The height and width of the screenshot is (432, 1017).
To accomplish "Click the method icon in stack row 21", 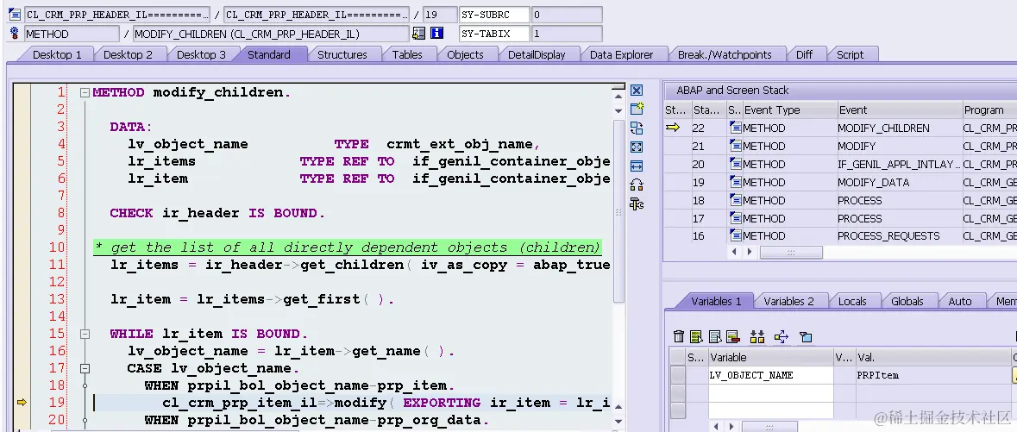I will (x=736, y=146).
